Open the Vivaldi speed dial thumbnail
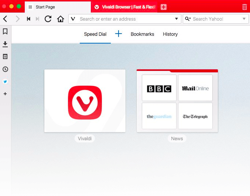250x196 pixels. coord(85,101)
